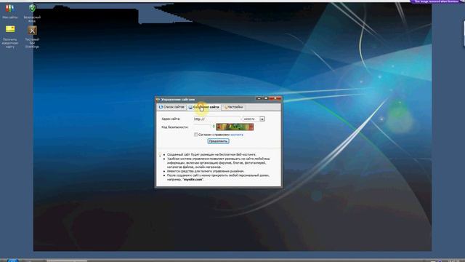Click the Продолжить button

click(218, 141)
